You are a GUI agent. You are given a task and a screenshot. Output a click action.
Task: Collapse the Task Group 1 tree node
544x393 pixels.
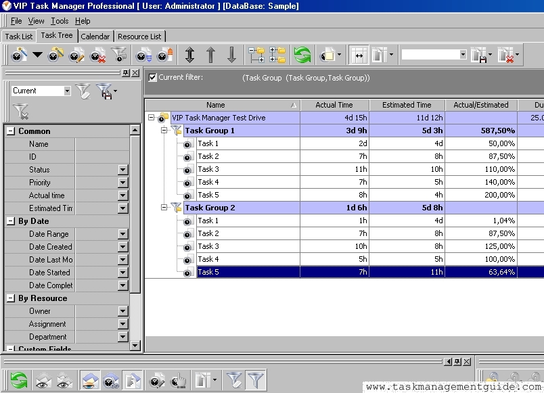[x=164, y=131]
